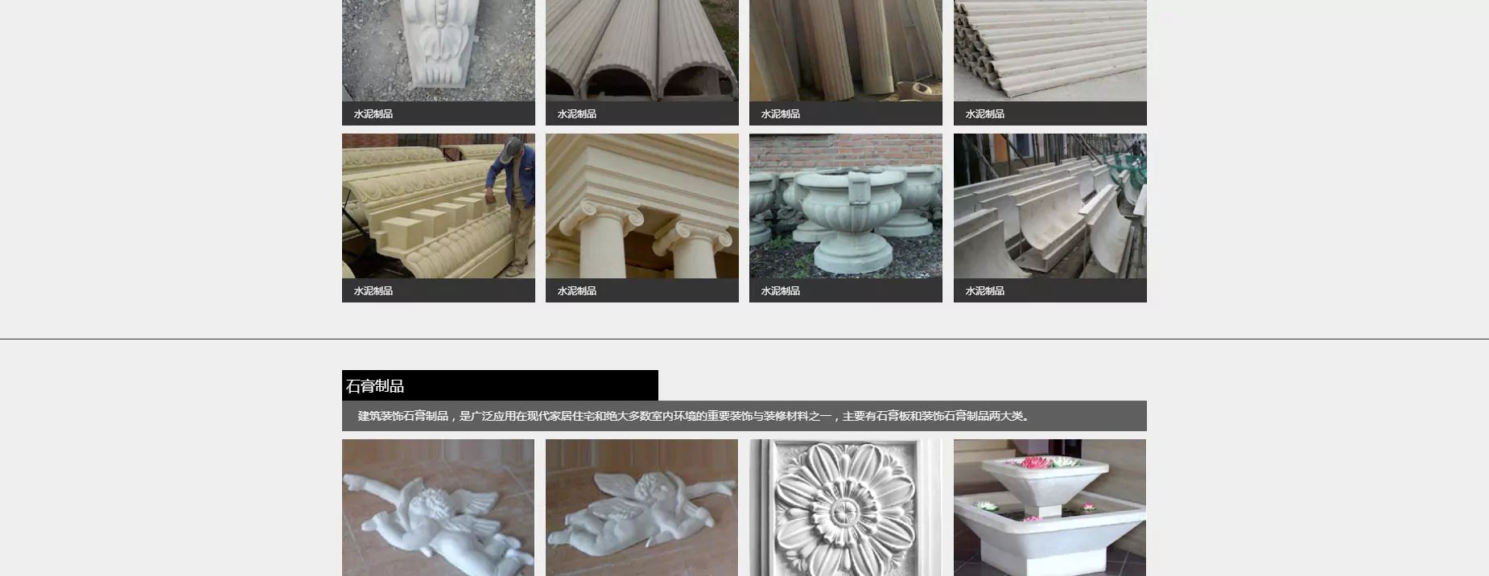Open the carved corbel cement product thumbnail

(x=439, y=50)
